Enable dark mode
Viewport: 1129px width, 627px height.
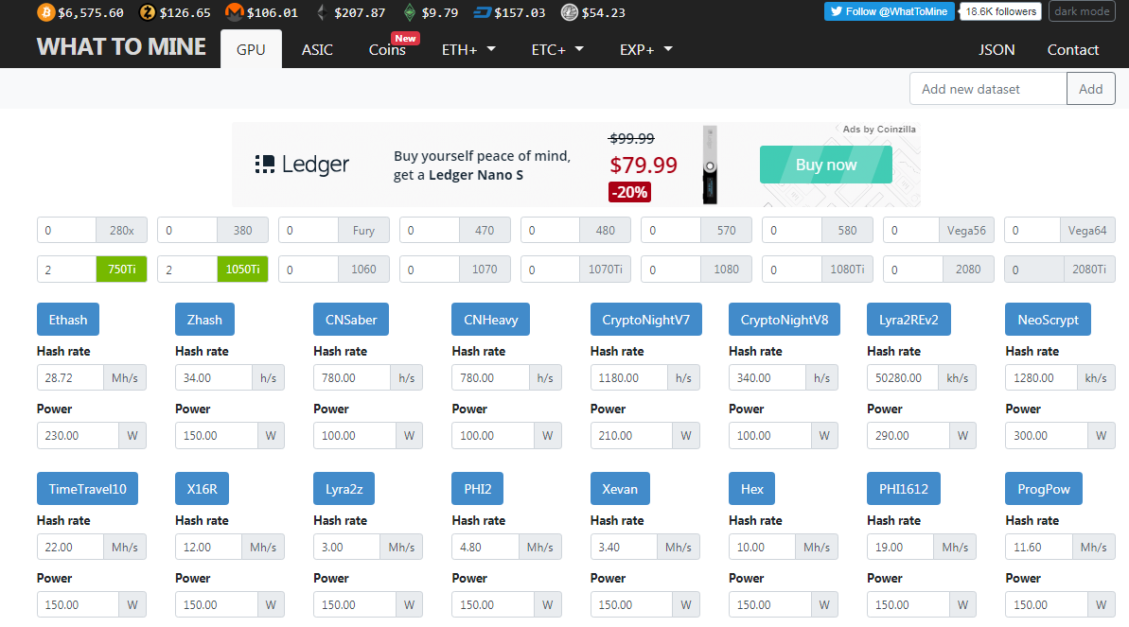[x=1082, y=11]
